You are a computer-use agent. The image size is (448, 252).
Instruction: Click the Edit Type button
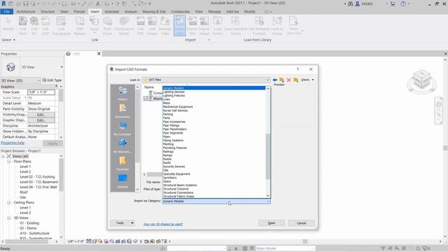tap(52, 80)
